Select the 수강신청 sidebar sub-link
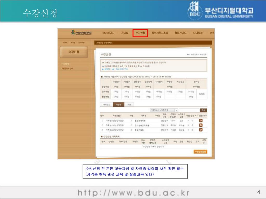266x199 pixels. (x=66, y=64)
